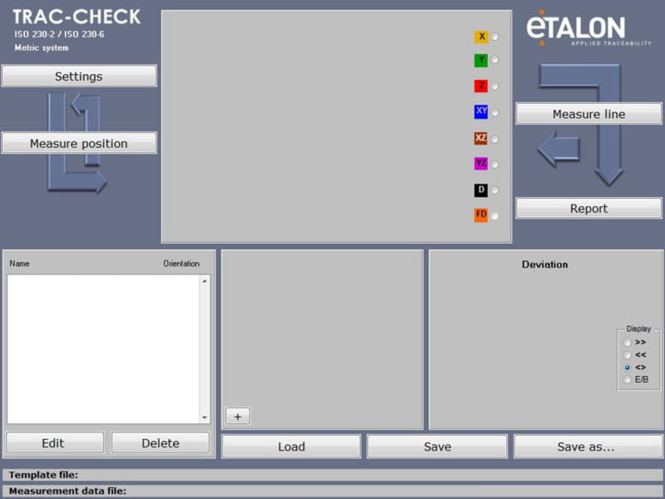665x499 pixels.
Task: Open the Settings dialog
Action: [x=79, y=77]
